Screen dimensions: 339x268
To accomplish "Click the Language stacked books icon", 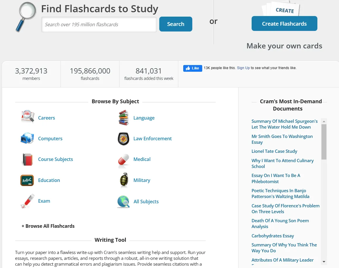I will [124, 118].
